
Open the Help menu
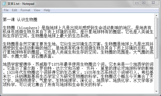point(47,10)
